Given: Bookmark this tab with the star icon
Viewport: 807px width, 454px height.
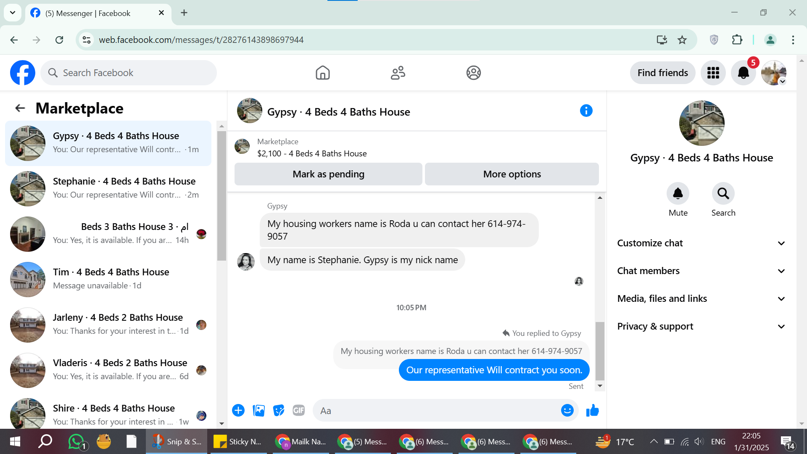Looking at the screenshot, I should [682, 40].
